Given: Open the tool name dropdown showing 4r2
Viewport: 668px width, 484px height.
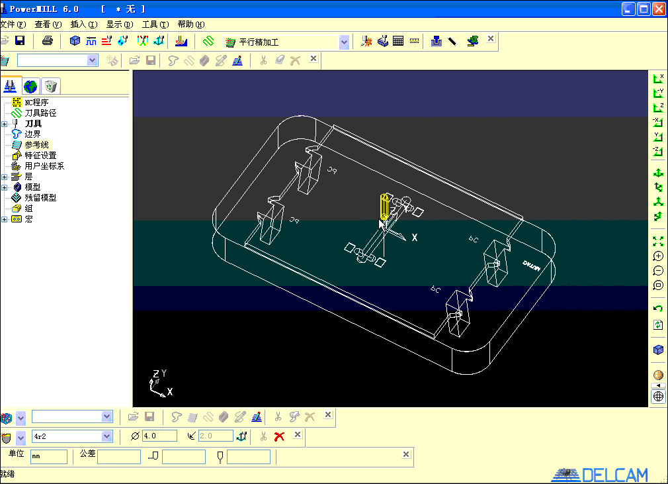Looking at the screenshot, I should click(106, 436).
